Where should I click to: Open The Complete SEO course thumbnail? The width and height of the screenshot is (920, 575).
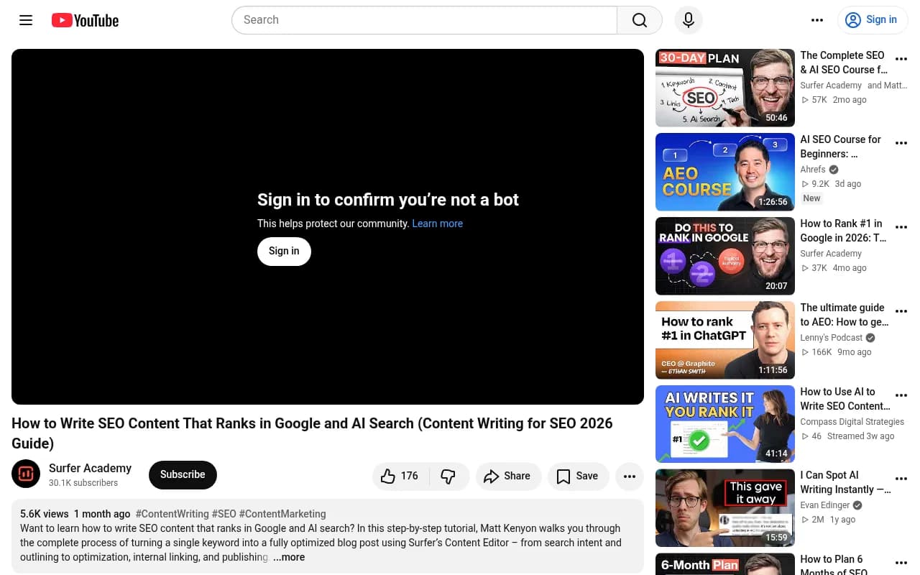point(724,88)
